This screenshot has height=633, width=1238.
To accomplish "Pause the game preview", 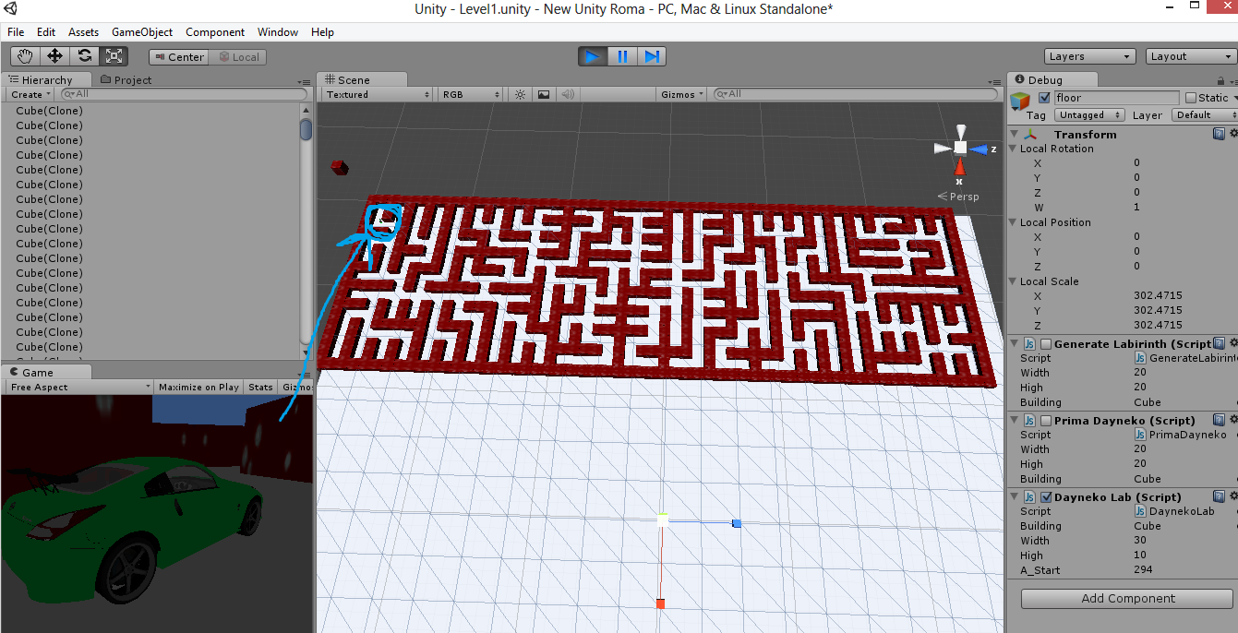I will click(622, 56).
